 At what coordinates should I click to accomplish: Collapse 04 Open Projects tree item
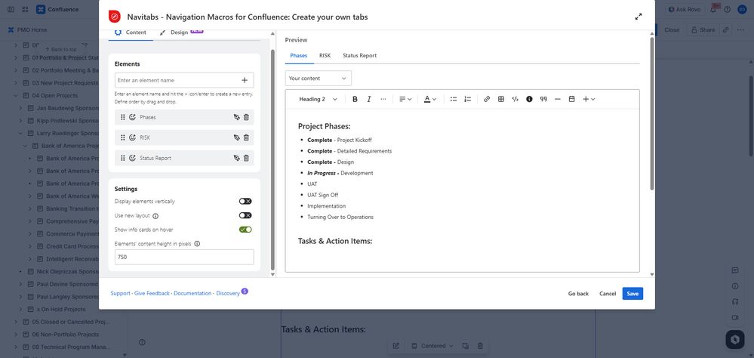pyautogui.click(x=16, y=95)
